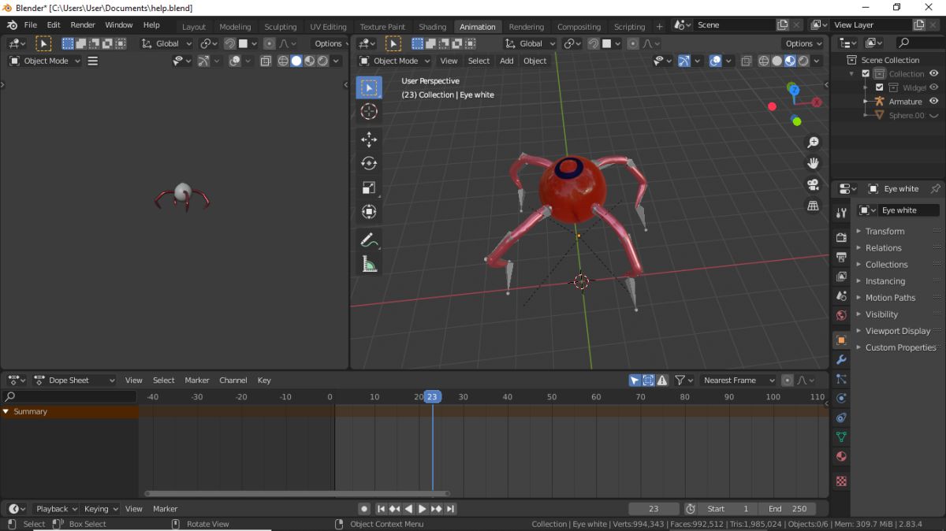Switch to the Shading workspace tab
946x531 pixels.
[x=432, y=27]
